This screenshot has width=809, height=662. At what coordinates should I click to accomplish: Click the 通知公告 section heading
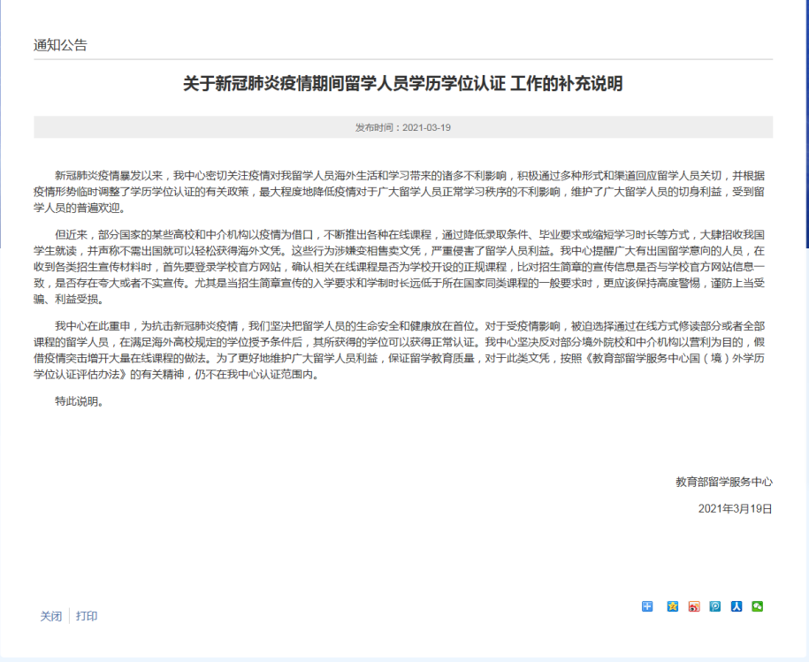pos(60,45)
